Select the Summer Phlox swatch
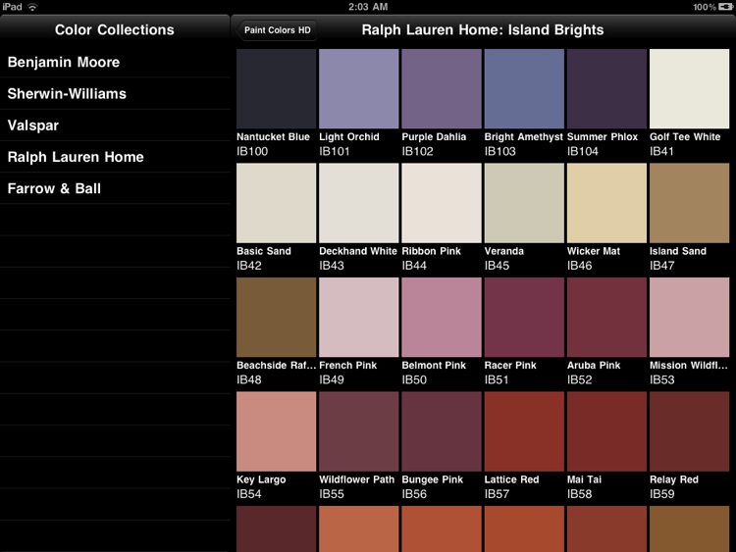 point(606,88)
